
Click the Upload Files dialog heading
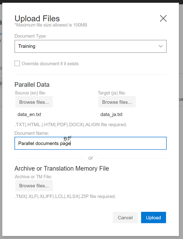point(37,18)
